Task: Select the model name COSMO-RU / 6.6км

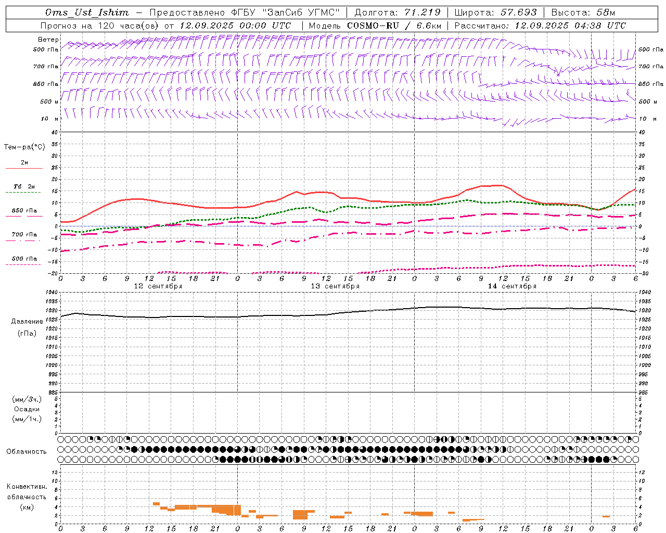Action: pos(394,26)
